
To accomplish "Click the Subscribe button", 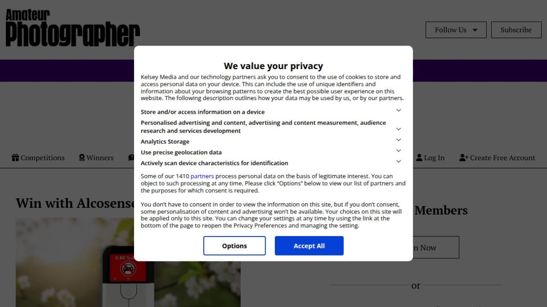I will coord(516,30).
